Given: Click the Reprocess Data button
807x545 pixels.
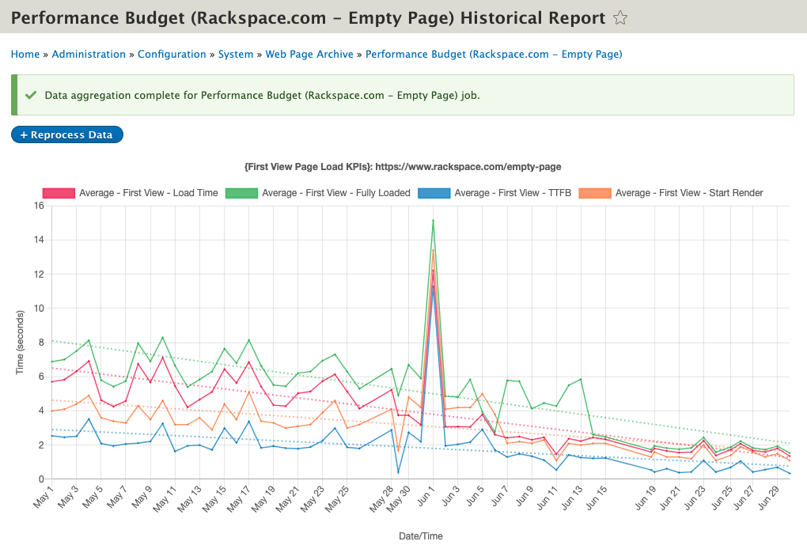Looking at the screenshot, I should (x=67, y=134).
